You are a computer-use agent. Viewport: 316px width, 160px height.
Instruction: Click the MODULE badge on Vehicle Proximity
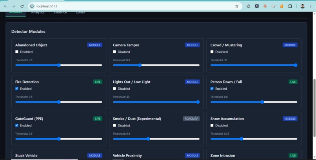point(192,155)
